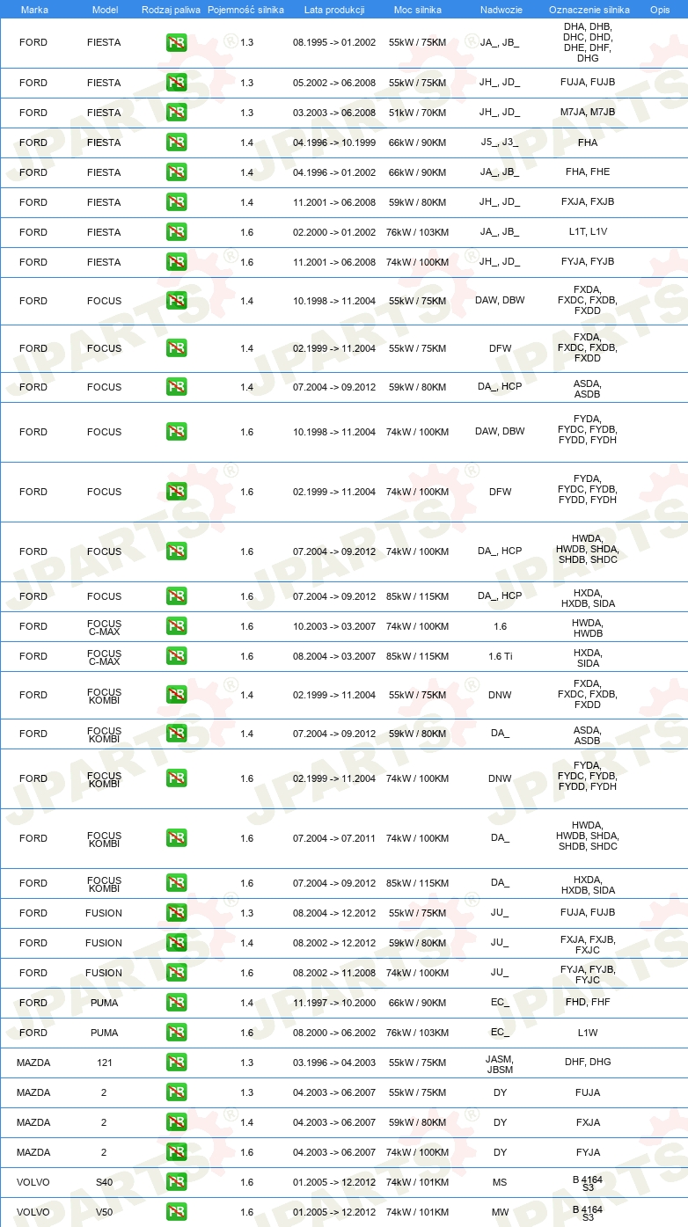688x1227 pixels.
Task: Click petrol icon in Focus Kombi 07.2004-07.2011 row
Action: 177,838
